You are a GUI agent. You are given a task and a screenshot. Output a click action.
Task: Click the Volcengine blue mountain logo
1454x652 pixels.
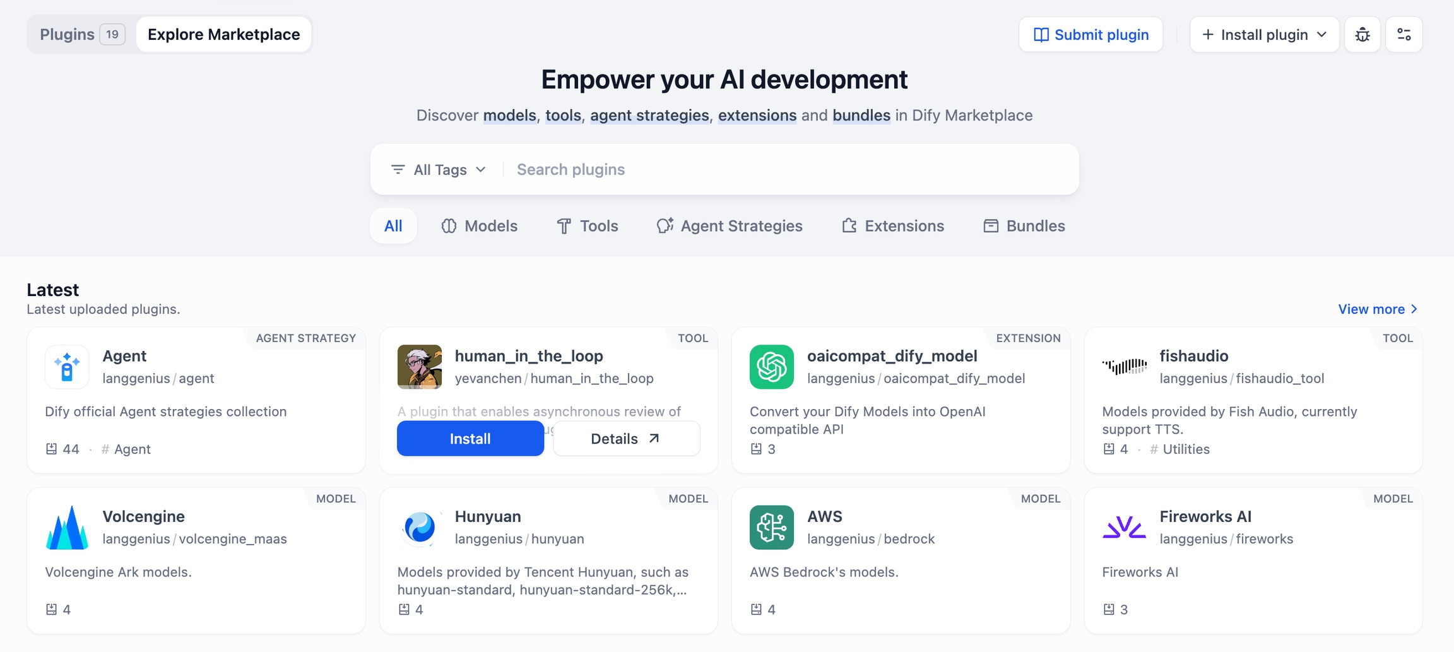67,528
